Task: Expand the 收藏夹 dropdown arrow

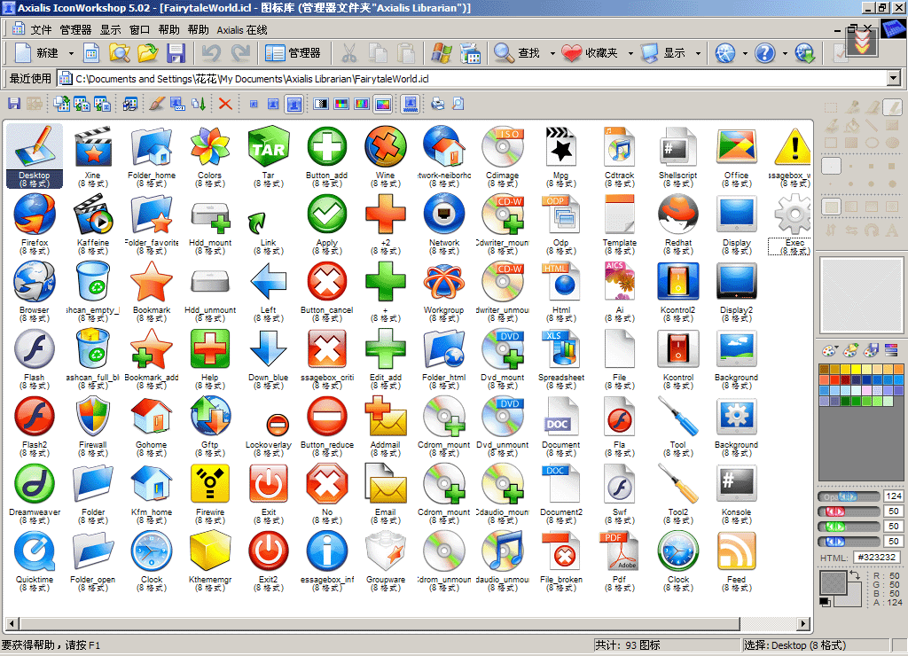Action: click(x=630, y=53)
